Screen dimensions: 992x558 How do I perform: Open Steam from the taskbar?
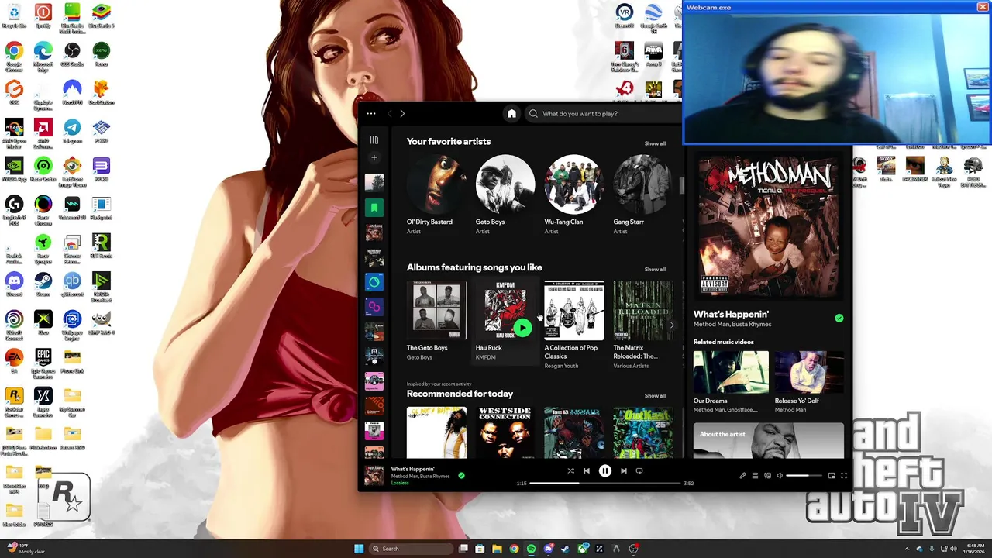pos(566,549)
